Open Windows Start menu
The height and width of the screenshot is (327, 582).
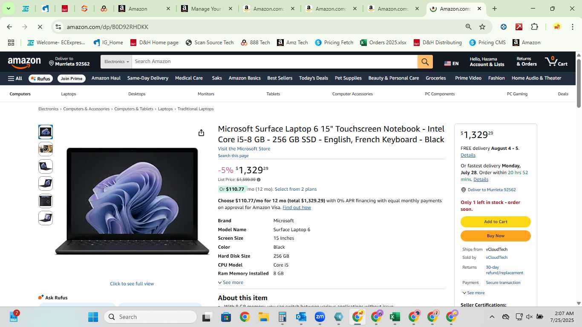(x=93, y=317)
